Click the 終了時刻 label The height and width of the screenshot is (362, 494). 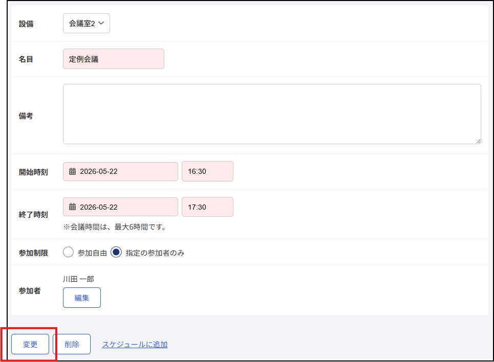point(33,215)
